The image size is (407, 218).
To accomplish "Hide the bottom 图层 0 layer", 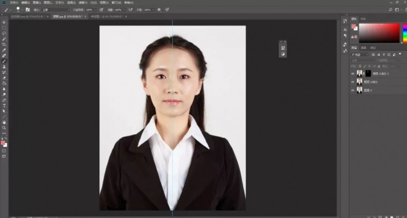I will (x=353, y=90).
